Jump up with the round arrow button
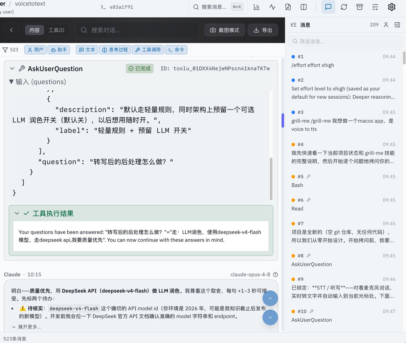Viewport: 406px width, 343px height. pos(270,299)
